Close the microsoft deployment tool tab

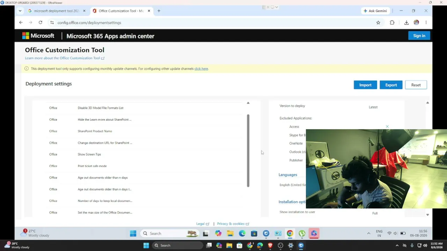click(x=84, y=11)
